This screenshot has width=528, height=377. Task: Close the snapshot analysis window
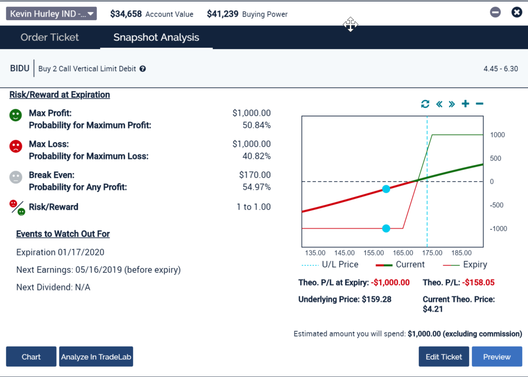516,12
